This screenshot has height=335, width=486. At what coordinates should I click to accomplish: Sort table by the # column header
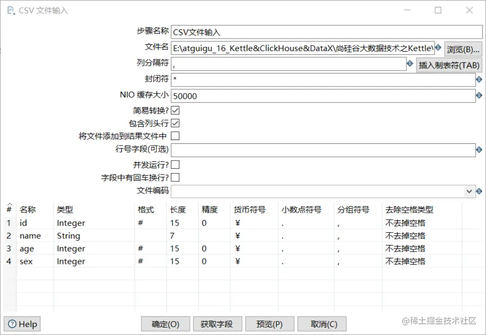coord(9,209)
